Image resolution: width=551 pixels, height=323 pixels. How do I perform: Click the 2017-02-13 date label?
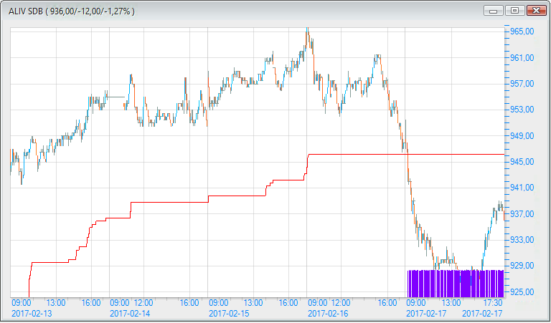[32, 313]
